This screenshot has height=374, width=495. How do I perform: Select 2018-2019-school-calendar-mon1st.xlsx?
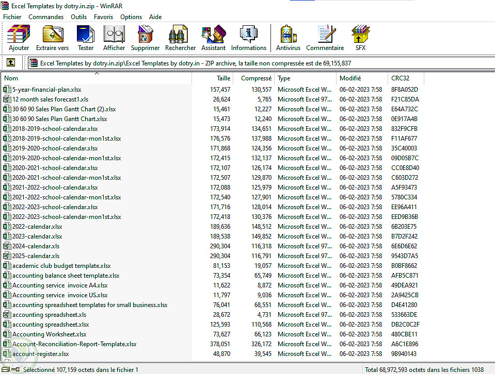[x=67, y=139]
